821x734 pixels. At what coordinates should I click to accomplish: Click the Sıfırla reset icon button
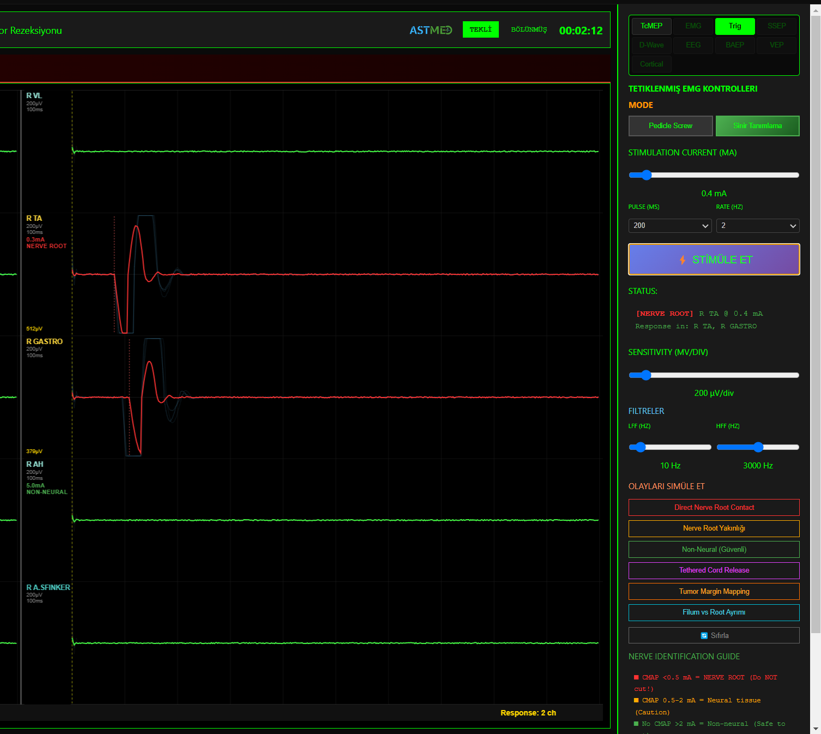coord(714,635)
